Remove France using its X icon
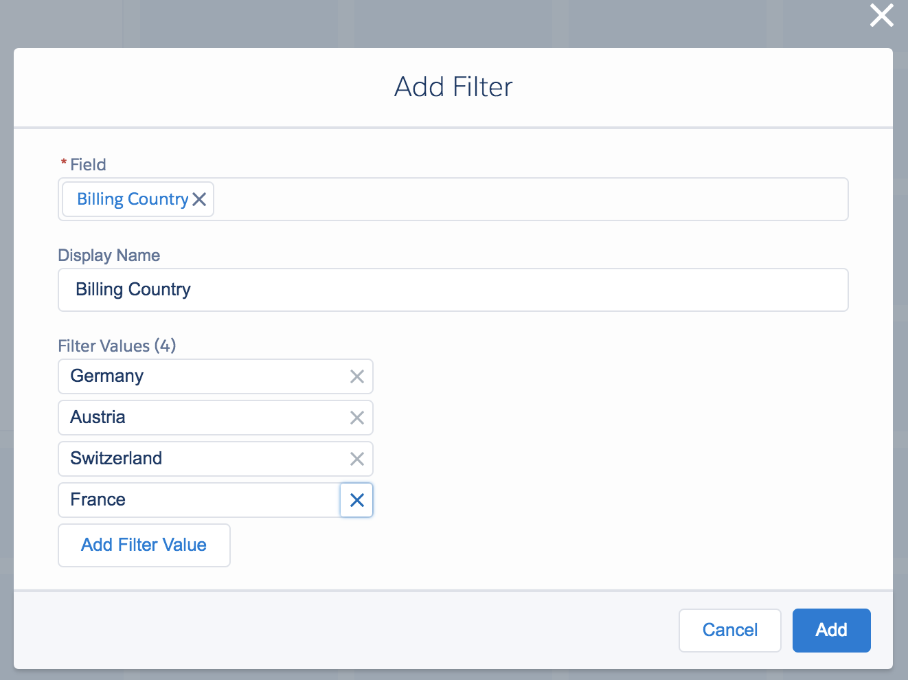The image size is (908, 680). [x=356, y=500]
